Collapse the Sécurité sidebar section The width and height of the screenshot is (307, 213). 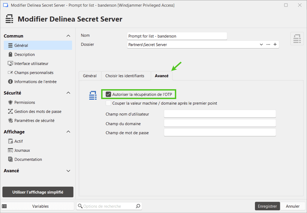pos(68,93)
